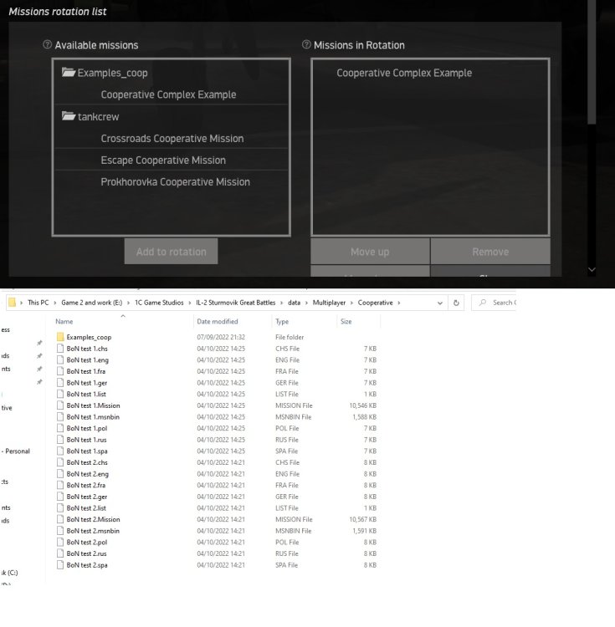This screenshot has width=615, height=627.
Task: Select the BoN test 2.msnbin file icon
Action: [x=60, y=531]
